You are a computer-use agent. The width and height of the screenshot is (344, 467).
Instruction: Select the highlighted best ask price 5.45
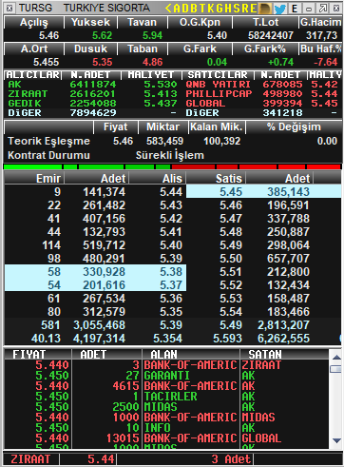tap(231, 192)
